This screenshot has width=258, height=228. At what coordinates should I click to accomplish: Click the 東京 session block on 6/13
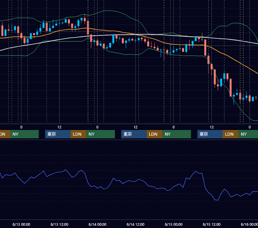[x=58, y=134]
